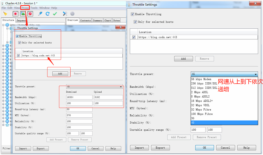The image size is (263, 155).
Task: Click the green Validate checkmark icon
Action: pyautogui.click(x=55, y=14)
